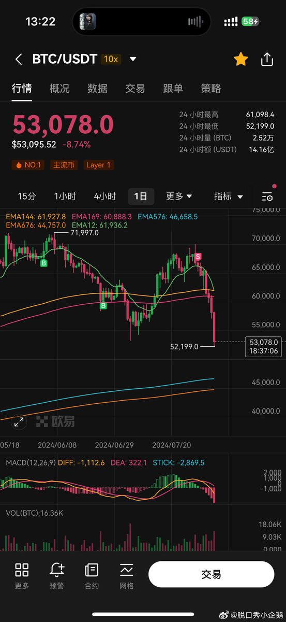286x622 pixels.
Task: Tap the white 交易 trade button
Action: click(x=211, y=574)
